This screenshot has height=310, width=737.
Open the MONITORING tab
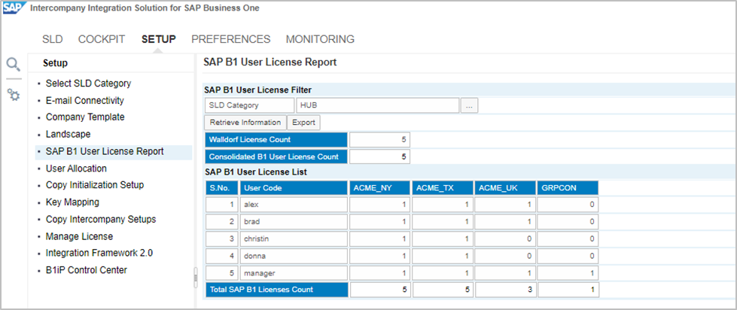320,39
